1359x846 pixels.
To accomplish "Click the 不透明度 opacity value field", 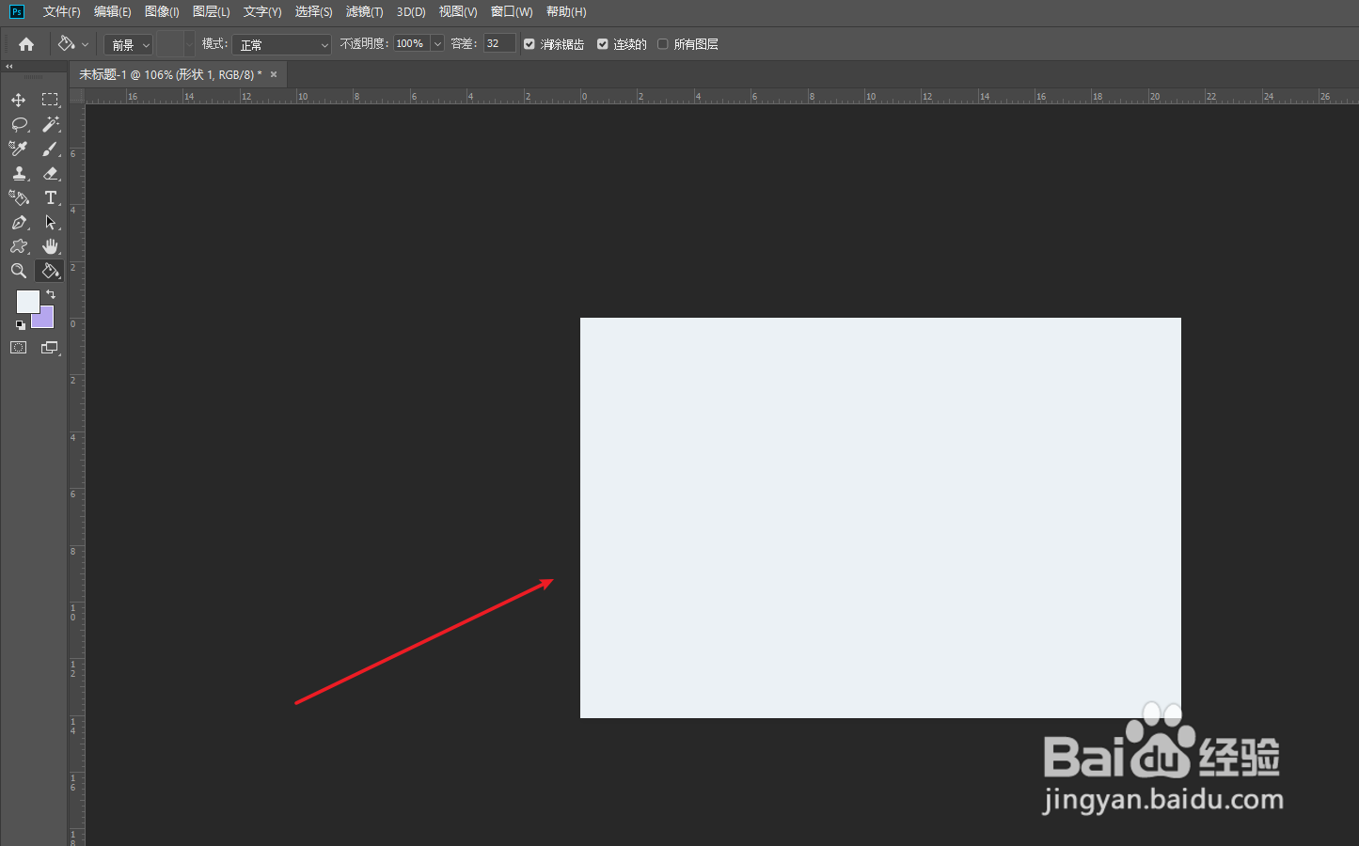I will (412, 44).
